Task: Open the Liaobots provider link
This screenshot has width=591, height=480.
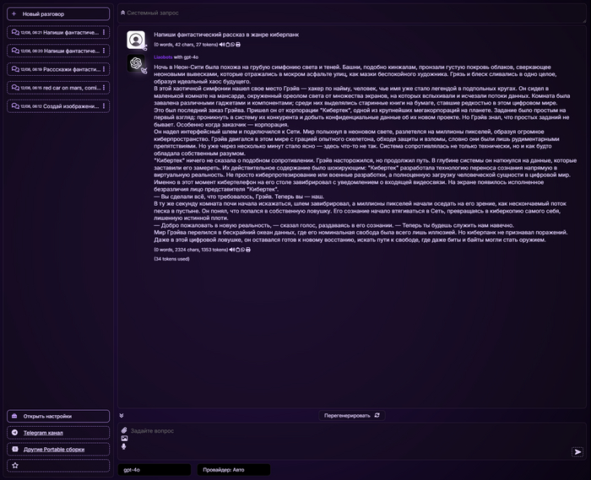Action: pyautogui.click(x=163, y=57)
